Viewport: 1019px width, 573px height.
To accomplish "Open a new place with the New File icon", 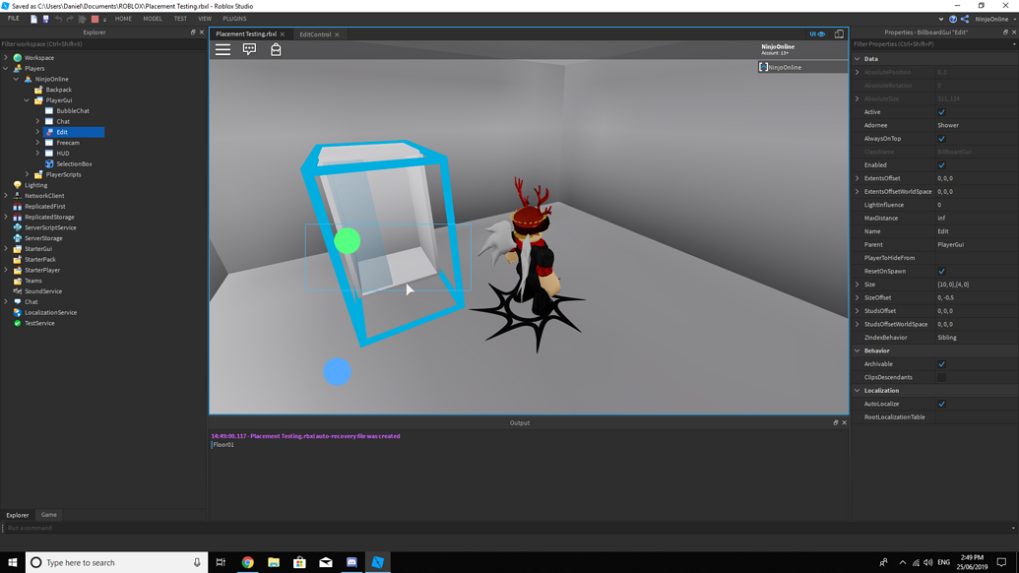I will click(x=33, y=18).
